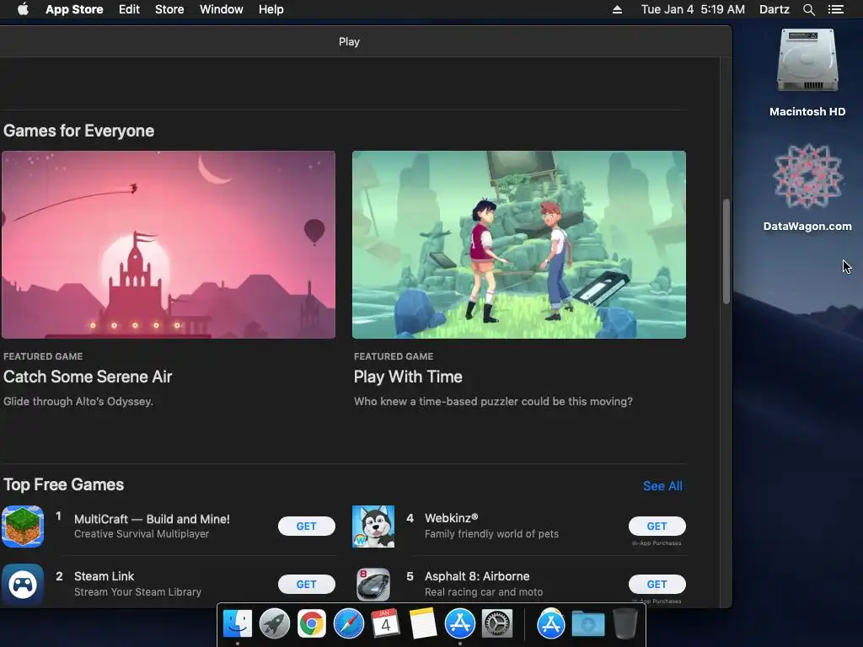Click the MultiCraft — Build and Mine! title
This screenshot has height=647, width=863.
click(x=152, y=519)
